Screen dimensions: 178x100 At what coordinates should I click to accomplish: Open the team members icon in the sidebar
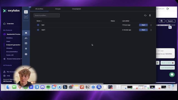(x=26, y=38)
